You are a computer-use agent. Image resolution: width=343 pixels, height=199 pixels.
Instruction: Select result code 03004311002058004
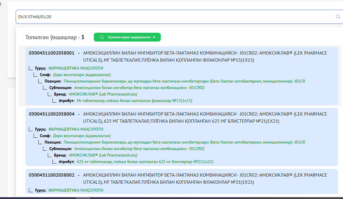coord(52,114)
